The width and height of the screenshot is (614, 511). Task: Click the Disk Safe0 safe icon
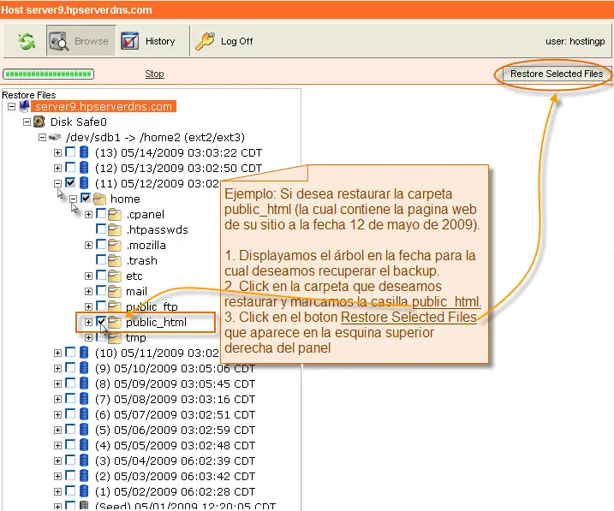(39, 122)
